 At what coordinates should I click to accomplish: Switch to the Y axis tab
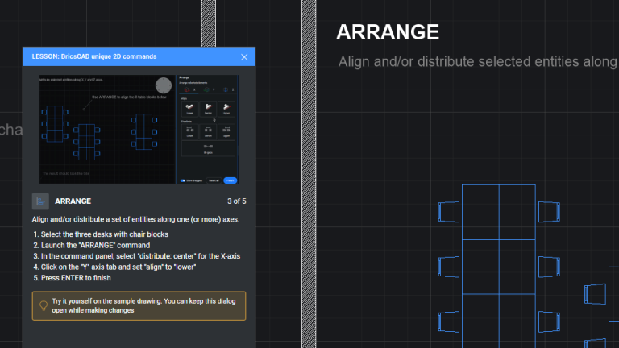coord(209,90)
